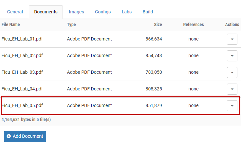Click references value none for Ficu_EH_Lab_02.pdf

click(194, 55)
